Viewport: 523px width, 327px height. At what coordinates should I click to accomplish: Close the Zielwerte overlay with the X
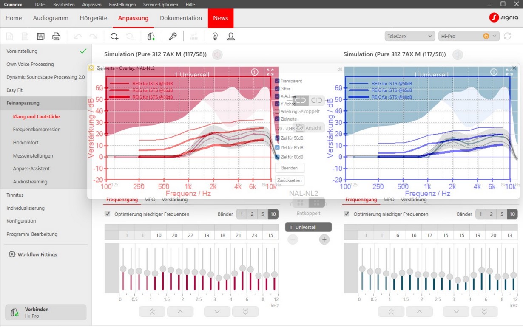pos(514,68)
